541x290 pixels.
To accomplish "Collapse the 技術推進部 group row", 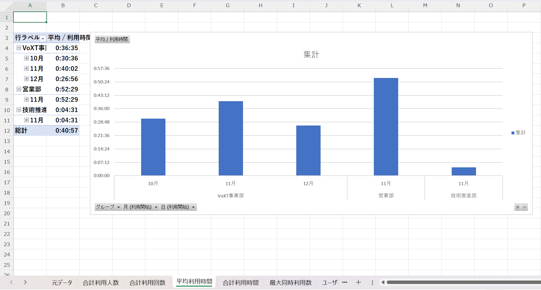I will coord(19,110).
